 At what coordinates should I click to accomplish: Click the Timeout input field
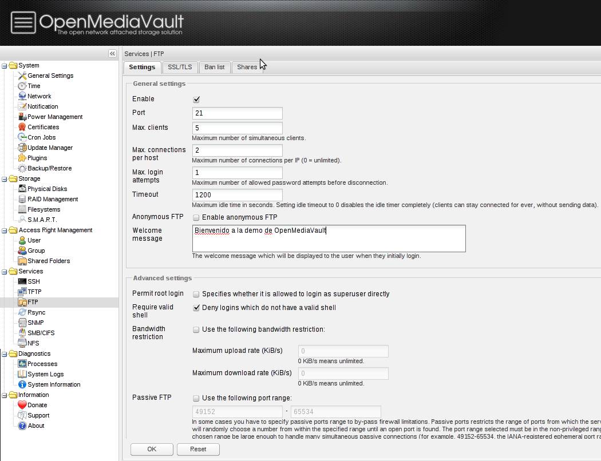(x=238, y=194)
